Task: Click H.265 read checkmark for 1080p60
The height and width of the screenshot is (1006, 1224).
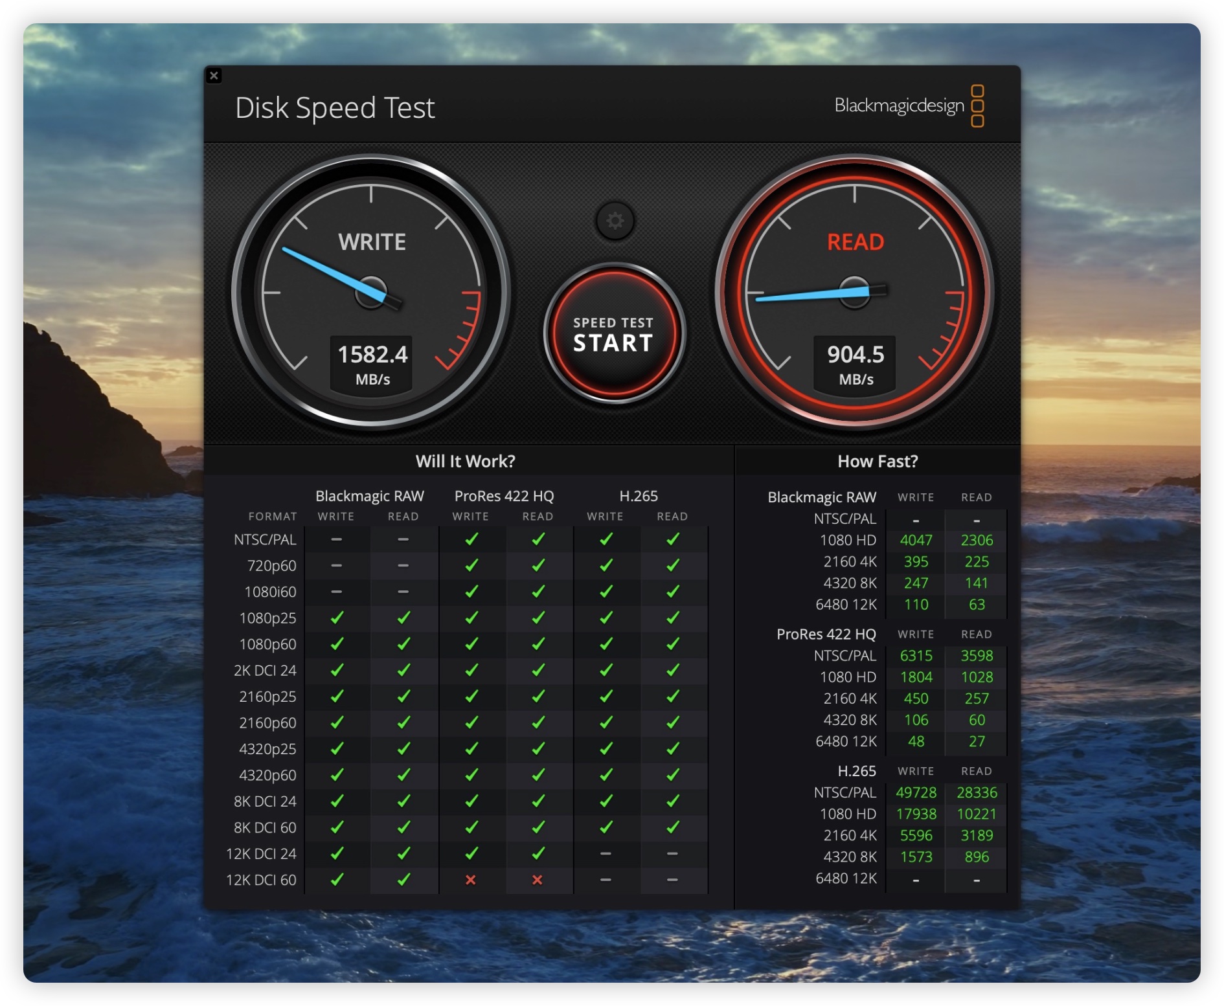Action: [673, 643]
